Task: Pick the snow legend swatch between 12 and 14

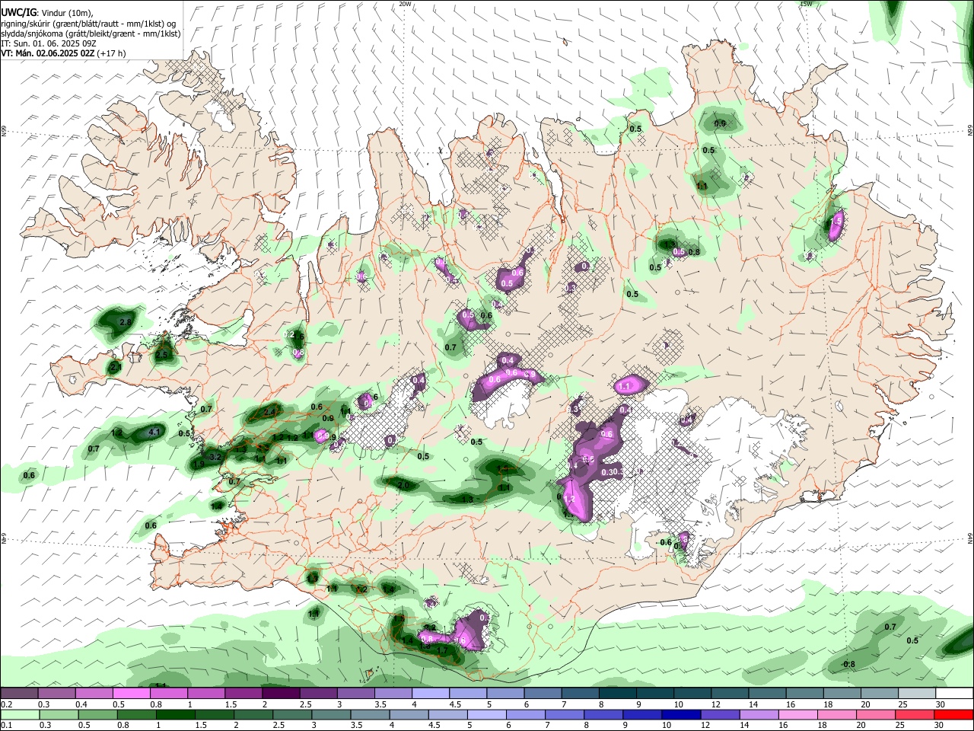Action: point(730,694)
